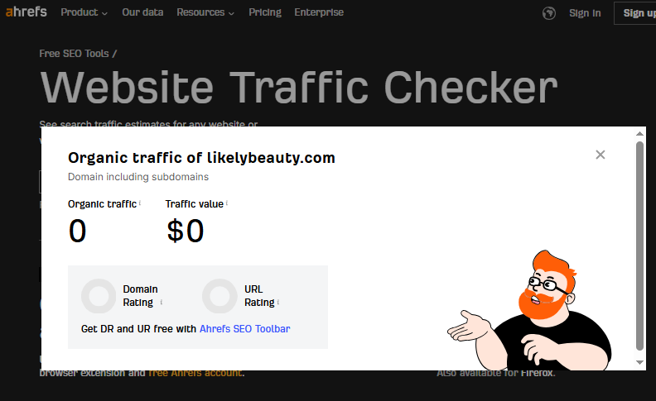Image resolution: width=656 pixels, height=401 pixels.
Task: Click the Free SEO Tools breadcrumb
Action: (x=74, y=54)
